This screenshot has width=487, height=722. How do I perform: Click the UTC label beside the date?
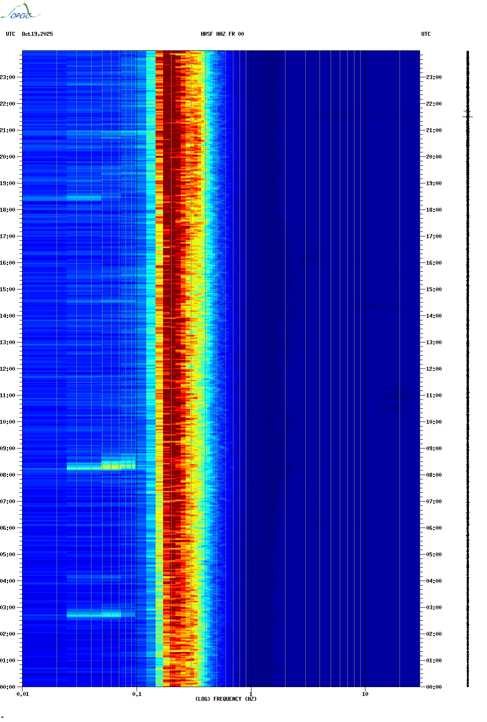click(11, 34)
